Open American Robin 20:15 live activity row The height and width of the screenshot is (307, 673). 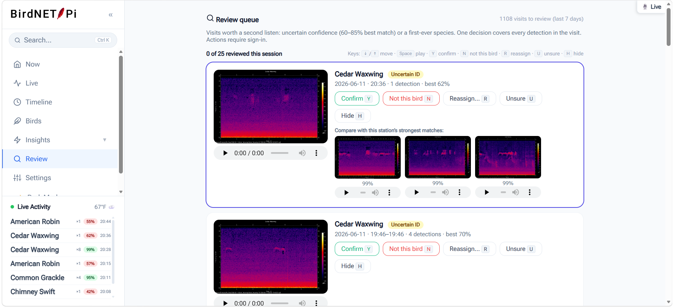[x=61, y=264]
